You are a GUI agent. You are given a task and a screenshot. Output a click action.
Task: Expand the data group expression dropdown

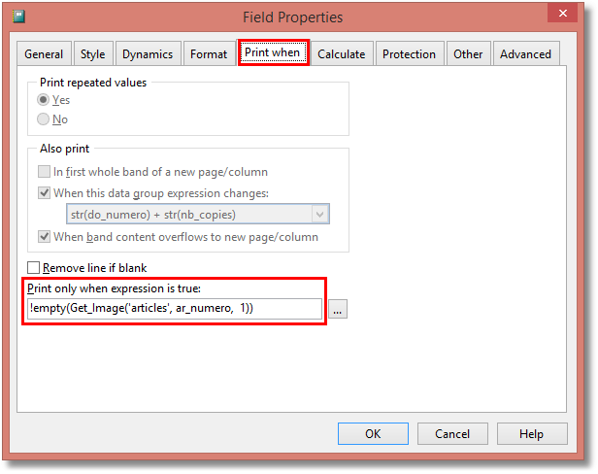319,215
